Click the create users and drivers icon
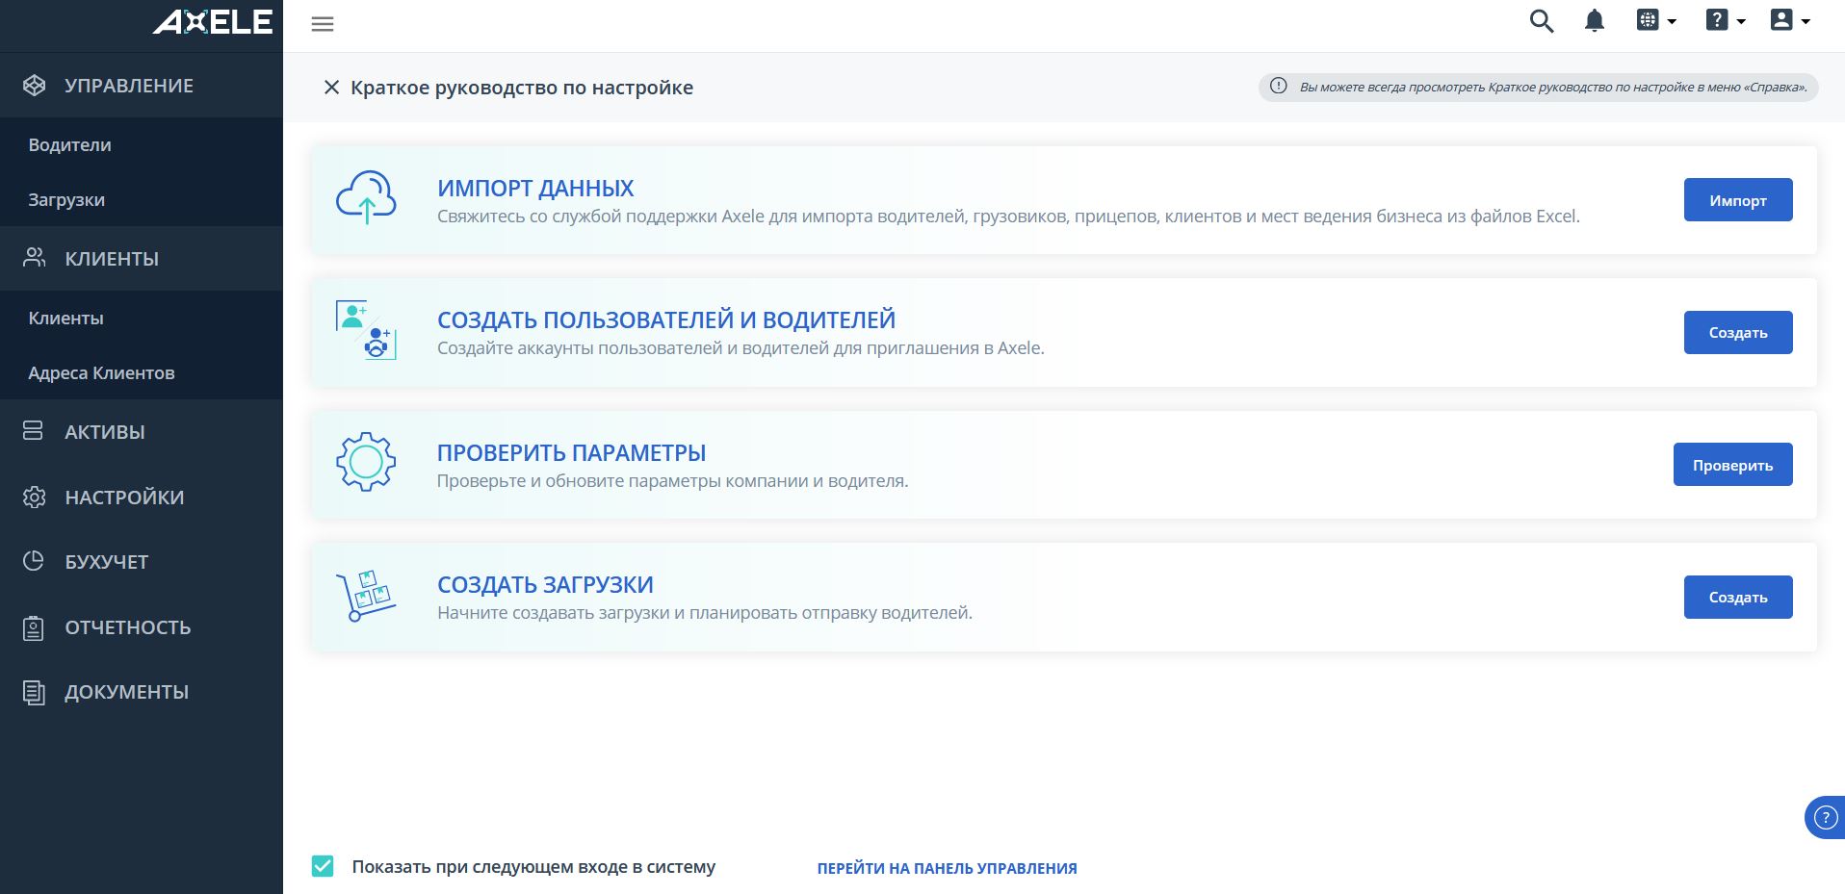 (366, 330)
